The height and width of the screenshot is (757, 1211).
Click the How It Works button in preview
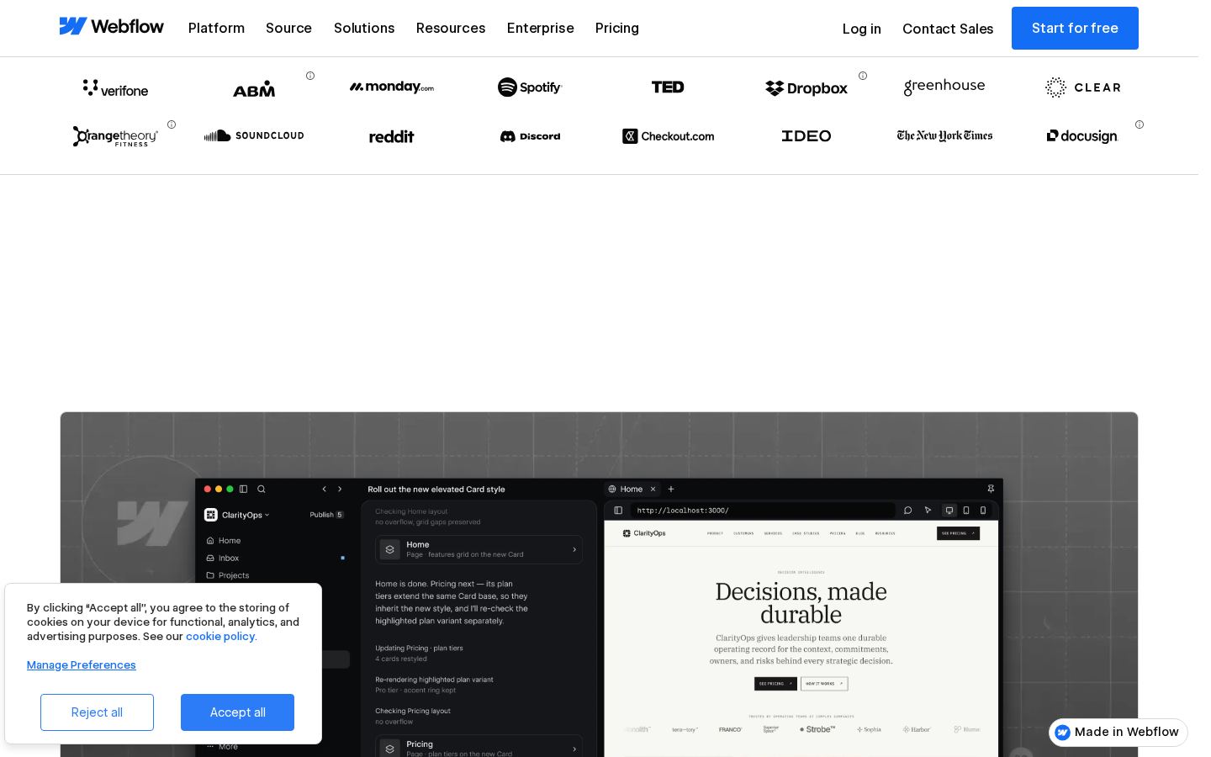(824, 684)
